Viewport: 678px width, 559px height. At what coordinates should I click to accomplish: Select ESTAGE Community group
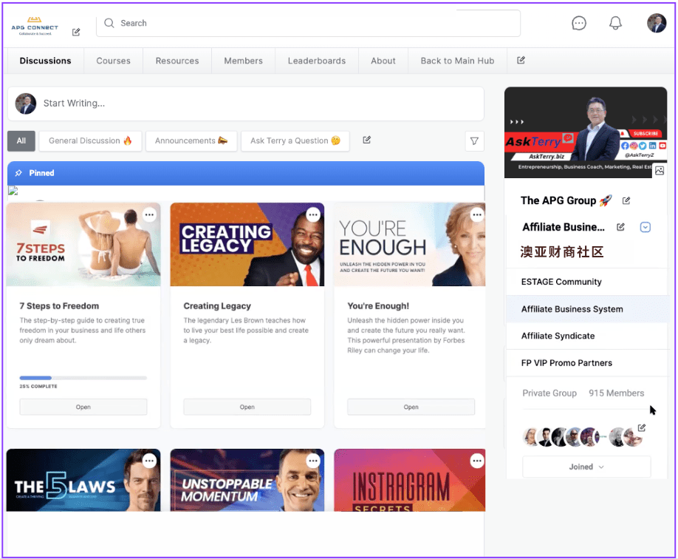pos(586,282)
